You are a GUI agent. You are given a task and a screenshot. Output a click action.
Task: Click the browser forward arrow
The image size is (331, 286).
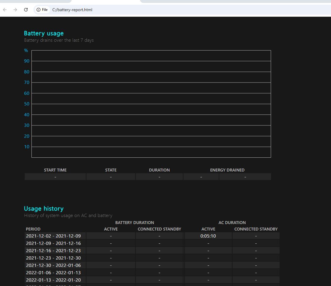pos(15,10)
